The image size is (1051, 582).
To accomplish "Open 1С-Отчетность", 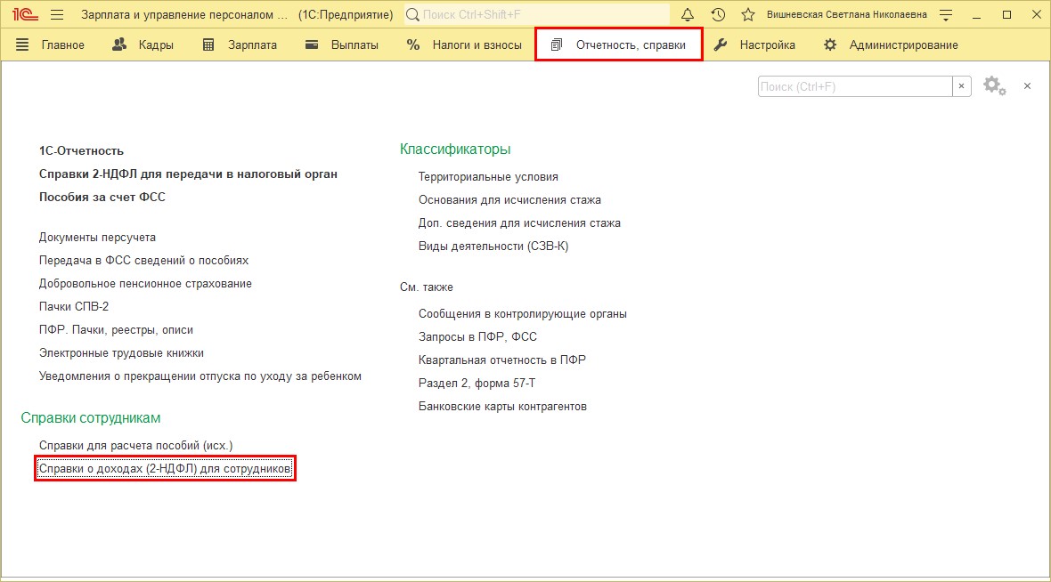I will pos(81,151).
